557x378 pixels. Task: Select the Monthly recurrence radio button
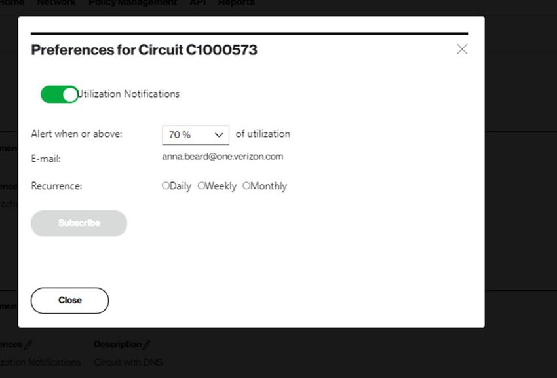[246, 186]
